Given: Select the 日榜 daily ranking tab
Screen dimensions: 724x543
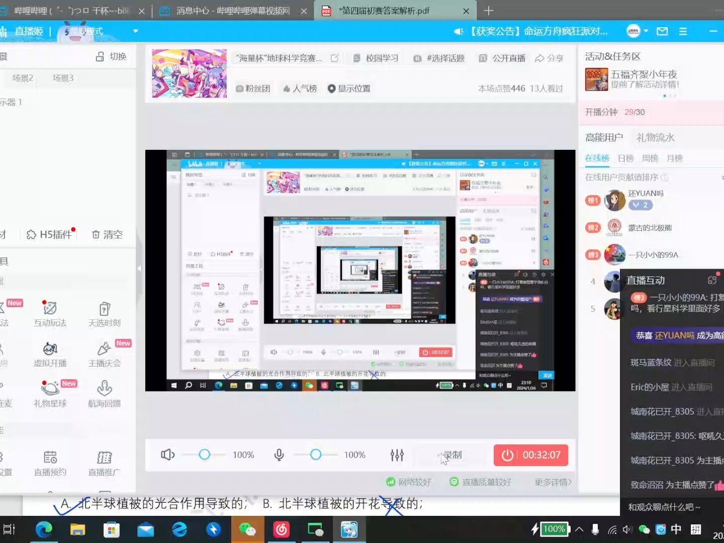Looking at the screenshot, I should pos(625,158).
